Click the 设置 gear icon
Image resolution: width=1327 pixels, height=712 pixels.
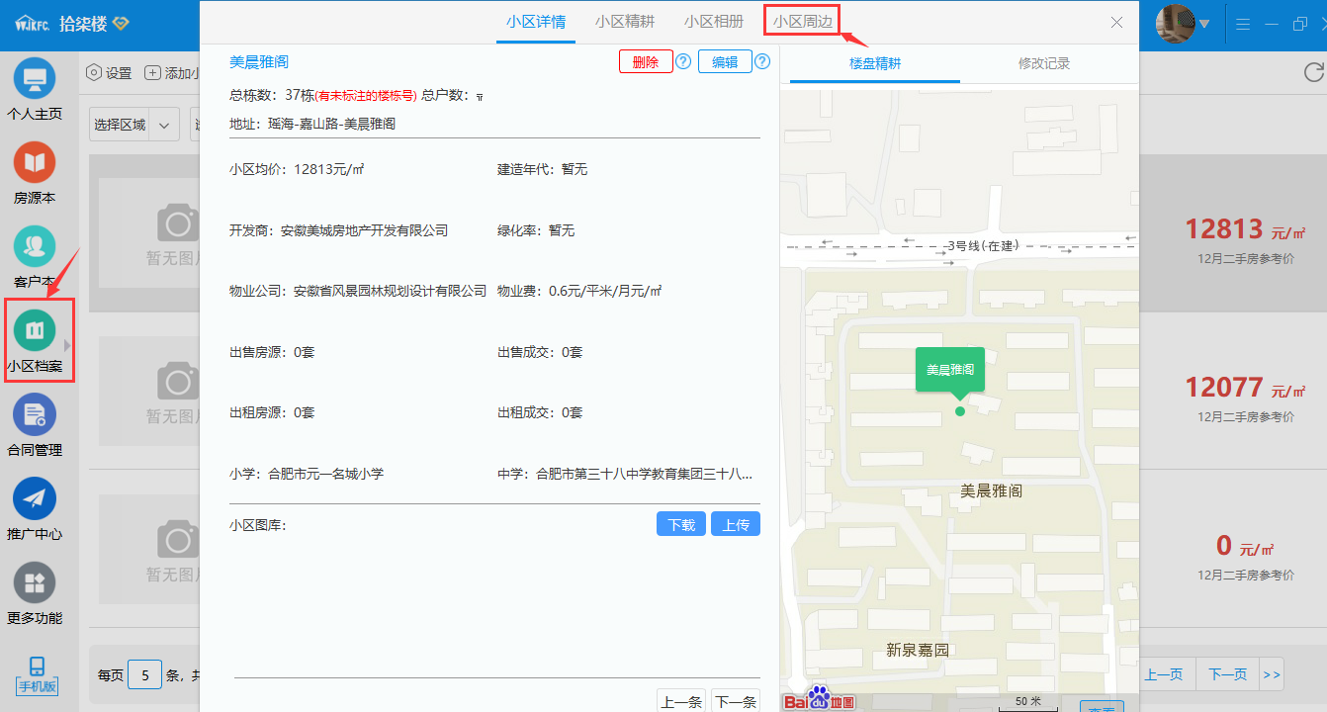pyautogui.click(x=94, y=72)
